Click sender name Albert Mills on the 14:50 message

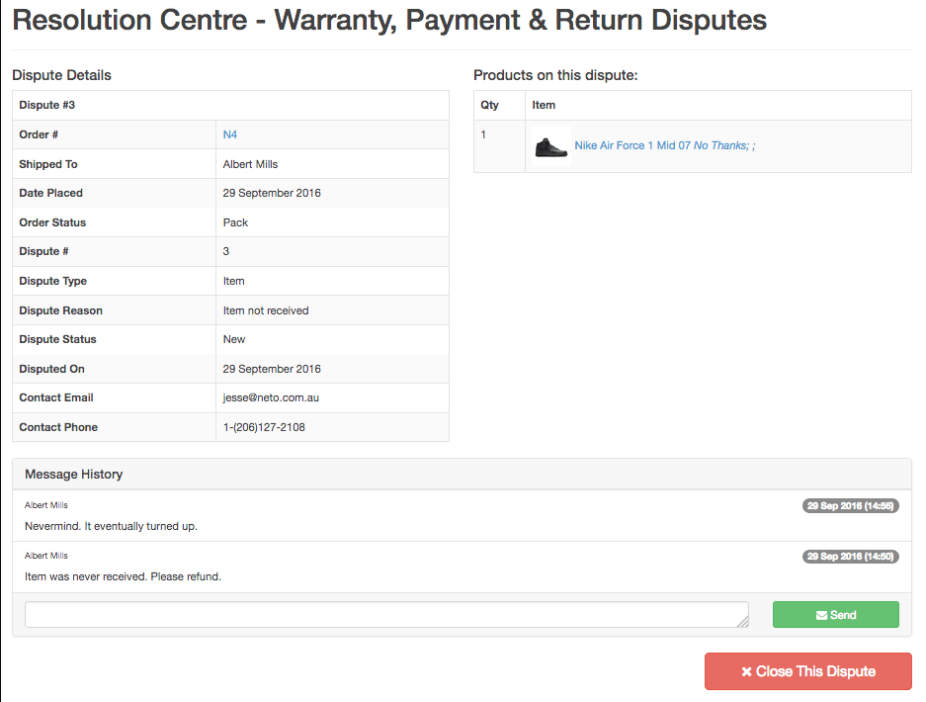(x=46, y=556)
